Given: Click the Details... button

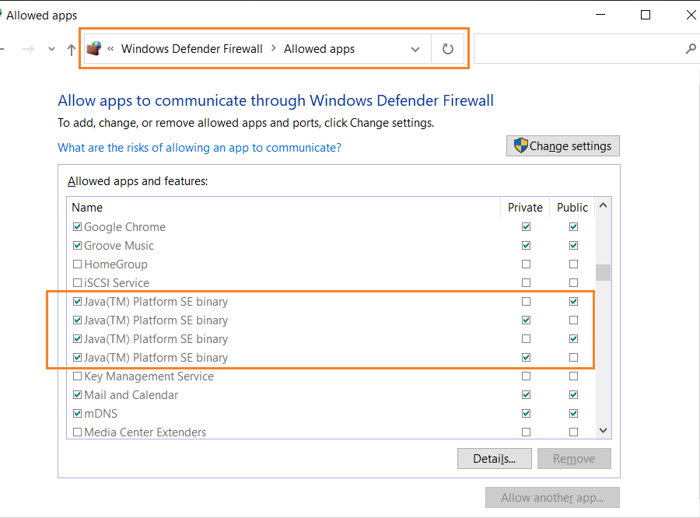Looking at the screenshot, I should point(495,459).
